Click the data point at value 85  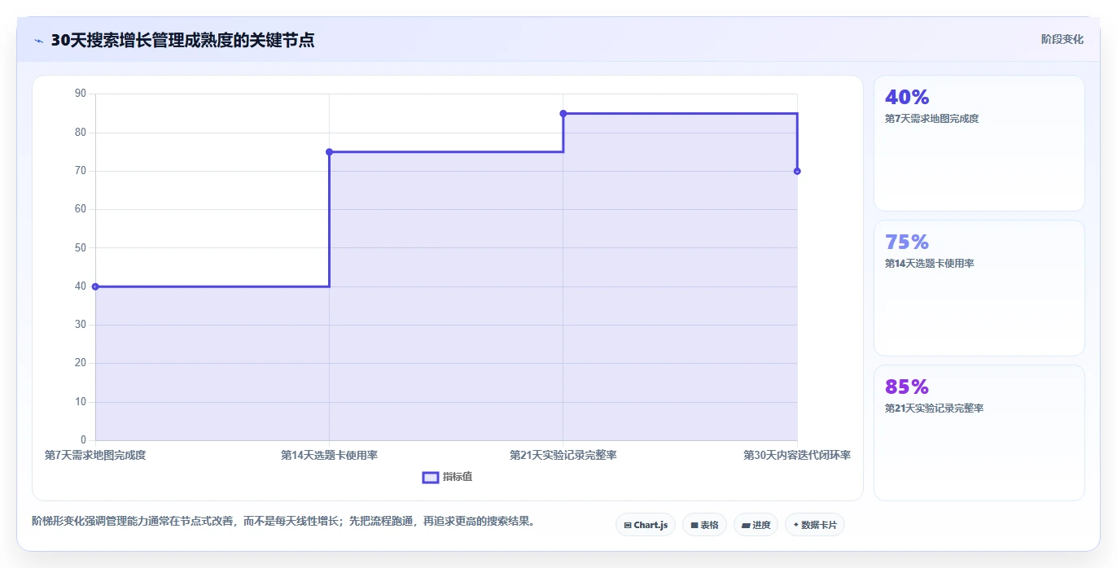[x=563, y=113]
